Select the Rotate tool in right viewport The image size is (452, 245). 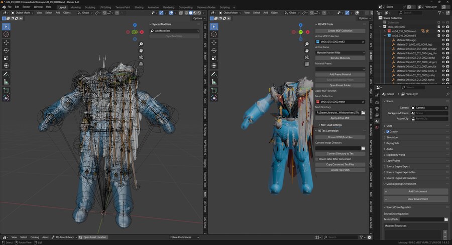pyautogui.click(x=214, y=50)
